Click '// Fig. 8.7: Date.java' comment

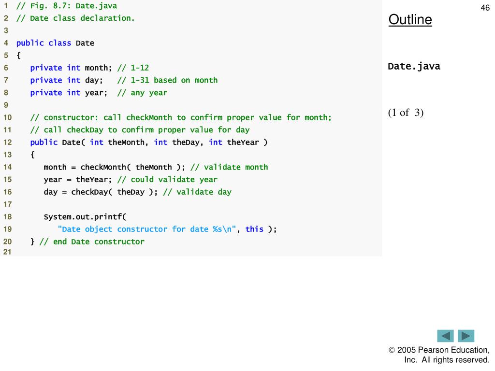(x=67, y=6)
